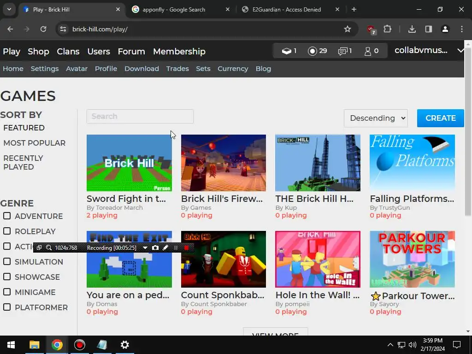
Task: Open the Settings gear on the taskbar
Action: tap(124, 345)
